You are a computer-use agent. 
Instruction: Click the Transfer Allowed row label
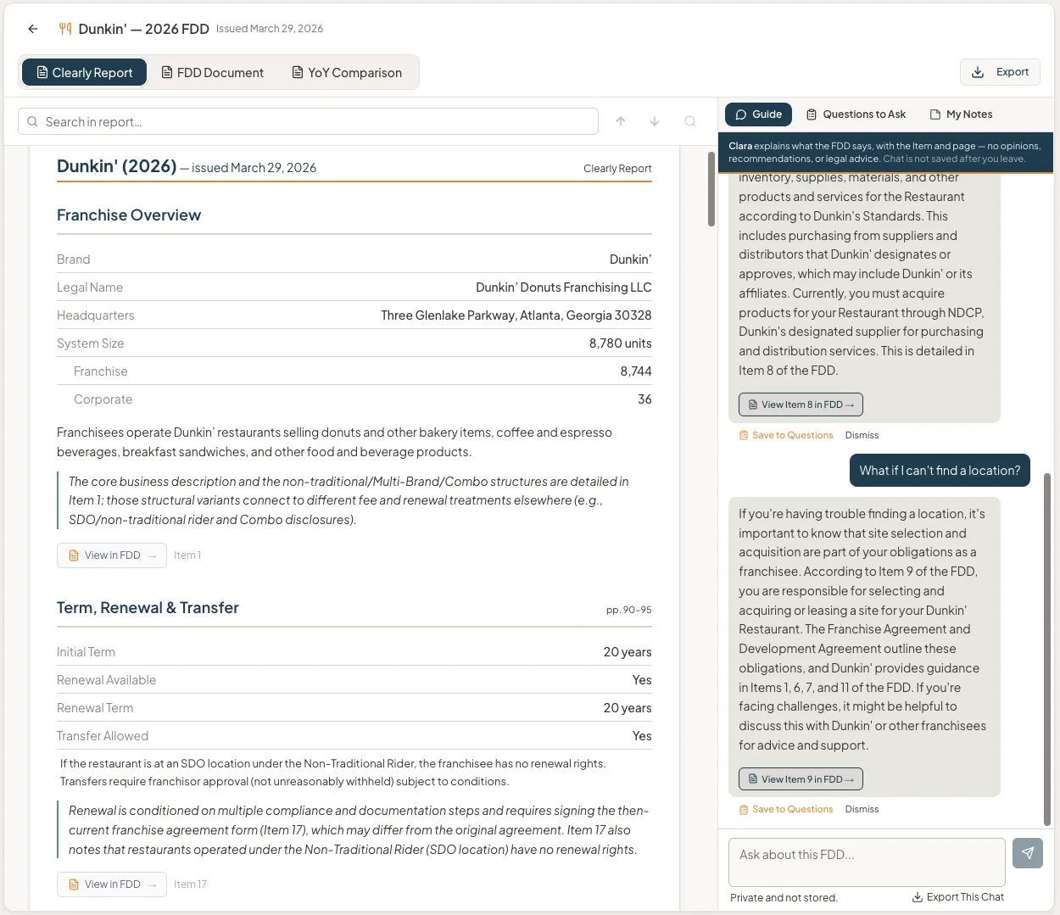click(x=103, y=736)
